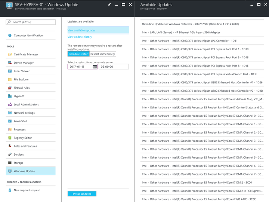Viewport: 269px width, 202px height.
Task: Select the Restart immediately option
Action: point(103,54)
